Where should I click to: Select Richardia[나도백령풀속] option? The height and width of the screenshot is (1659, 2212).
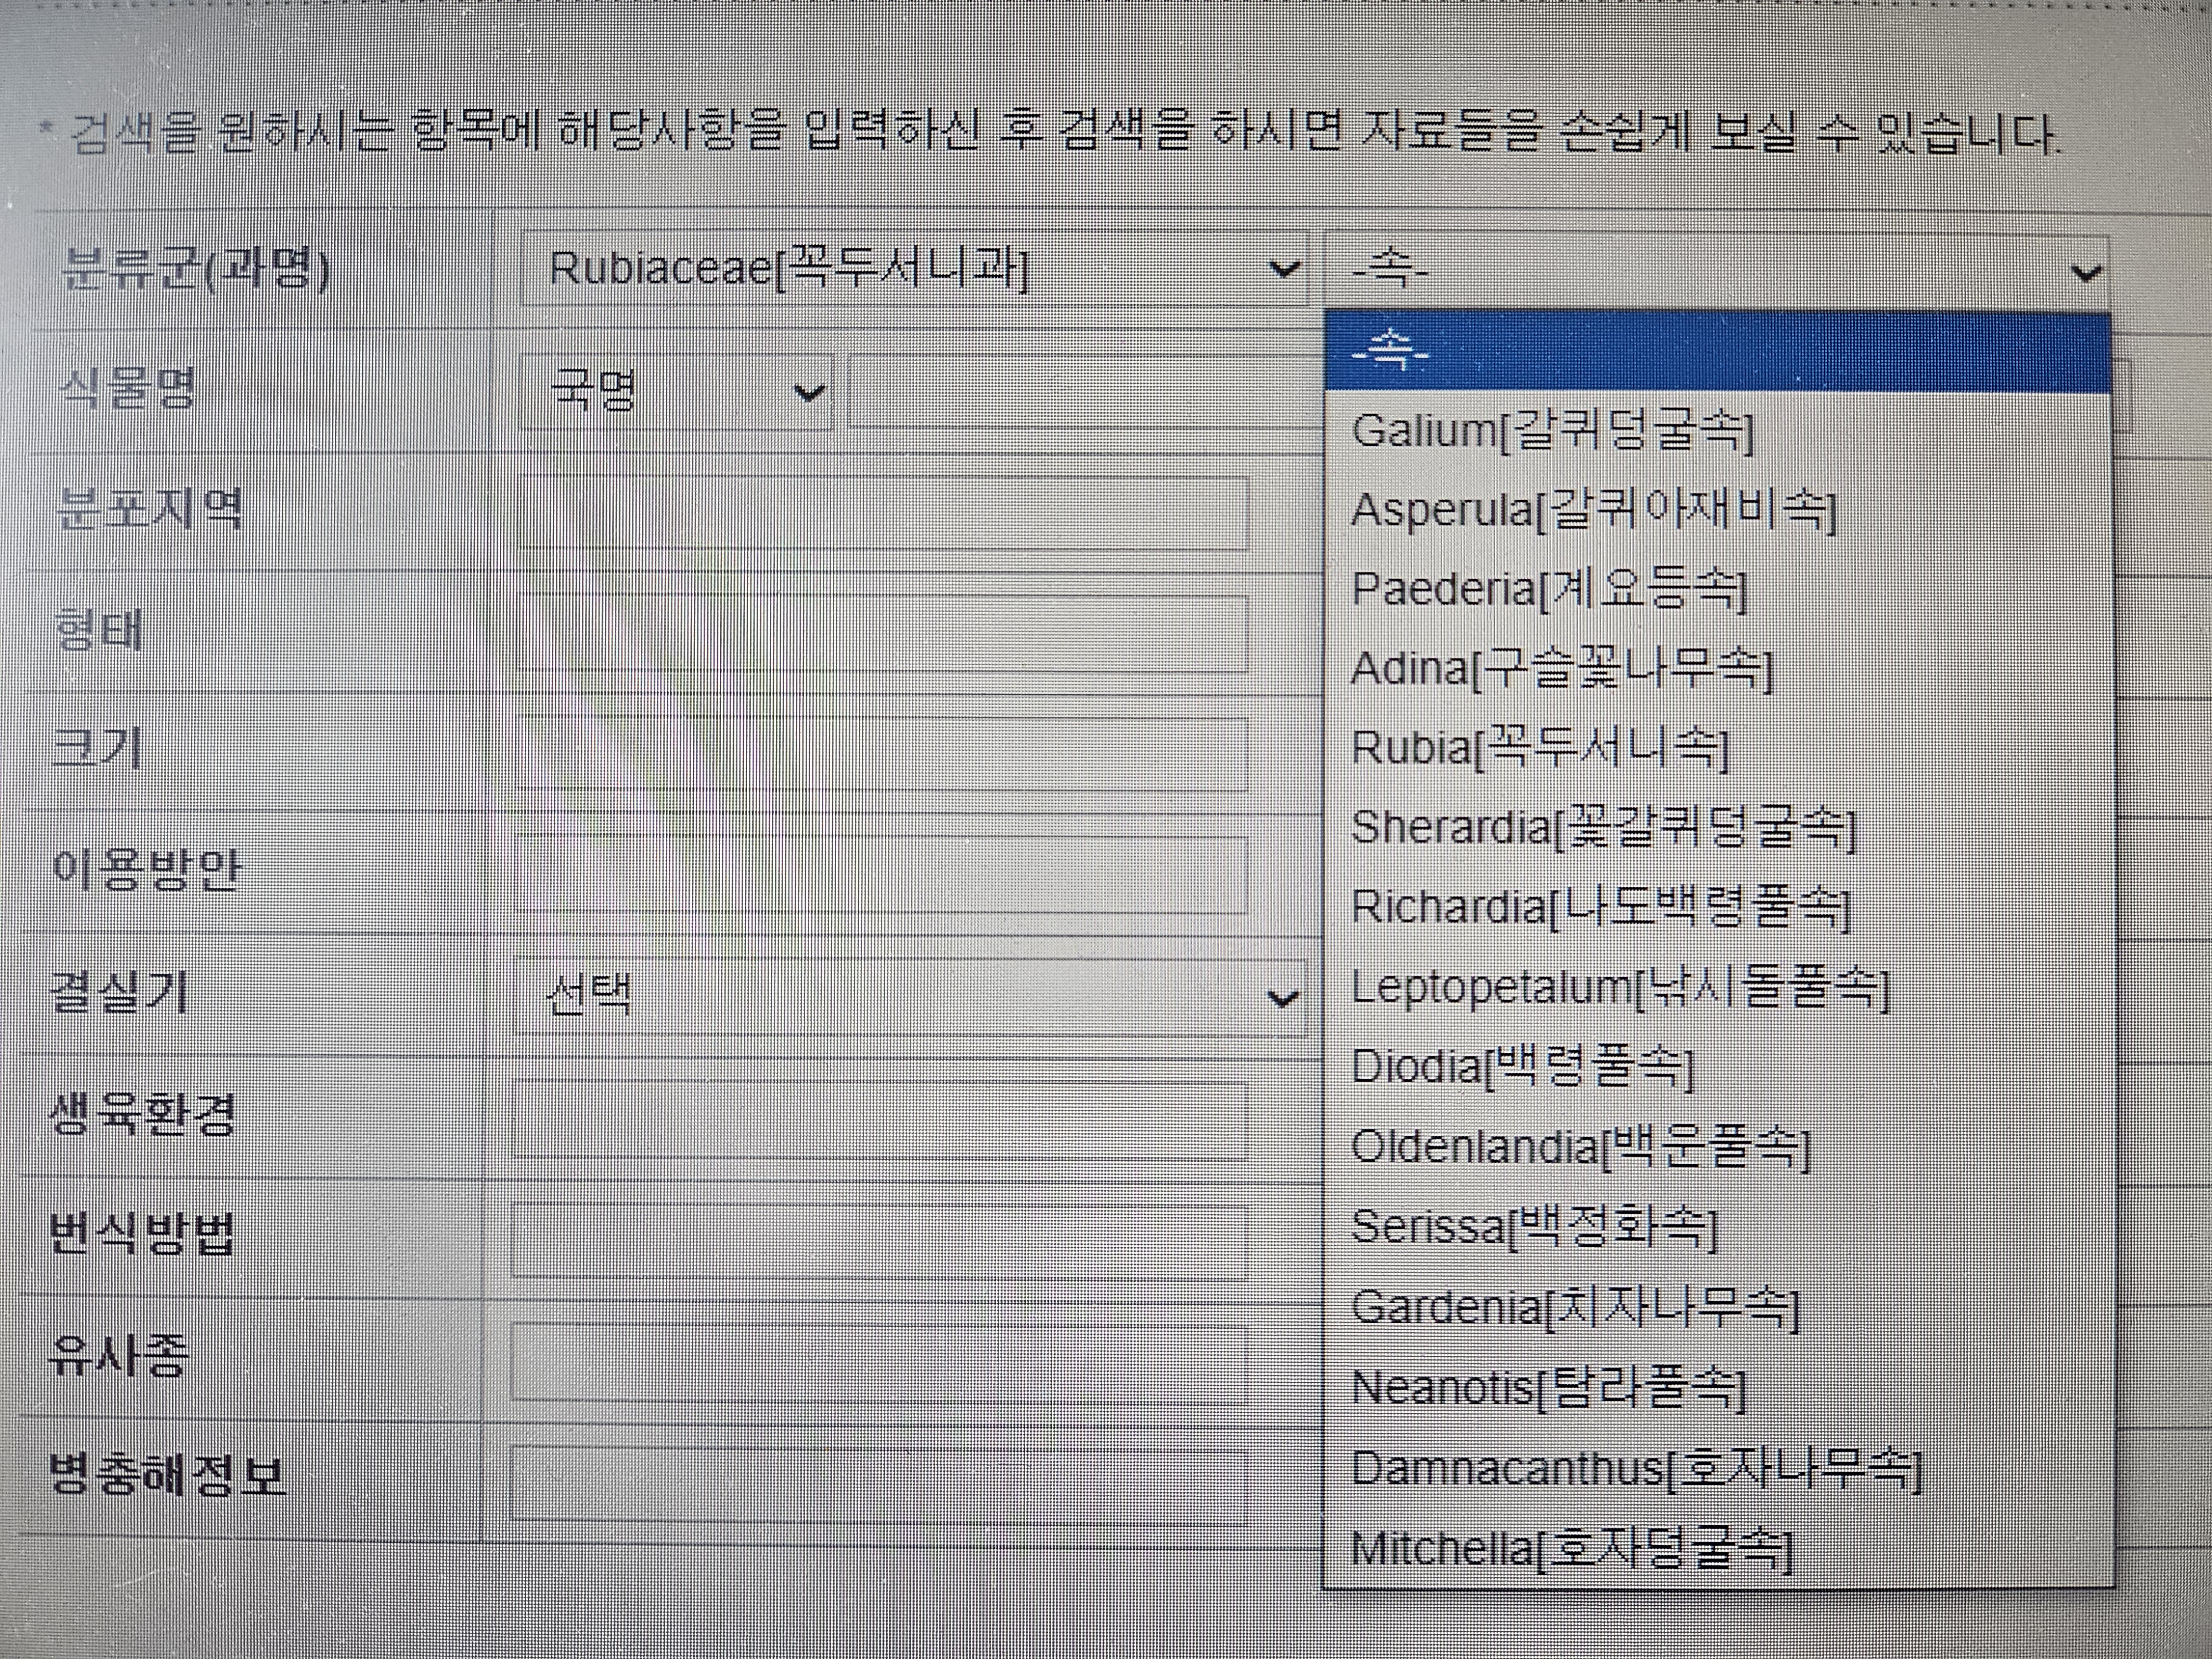[x=1718, y=907]
